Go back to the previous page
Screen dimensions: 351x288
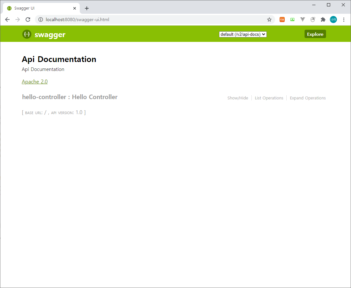point(7,20)
